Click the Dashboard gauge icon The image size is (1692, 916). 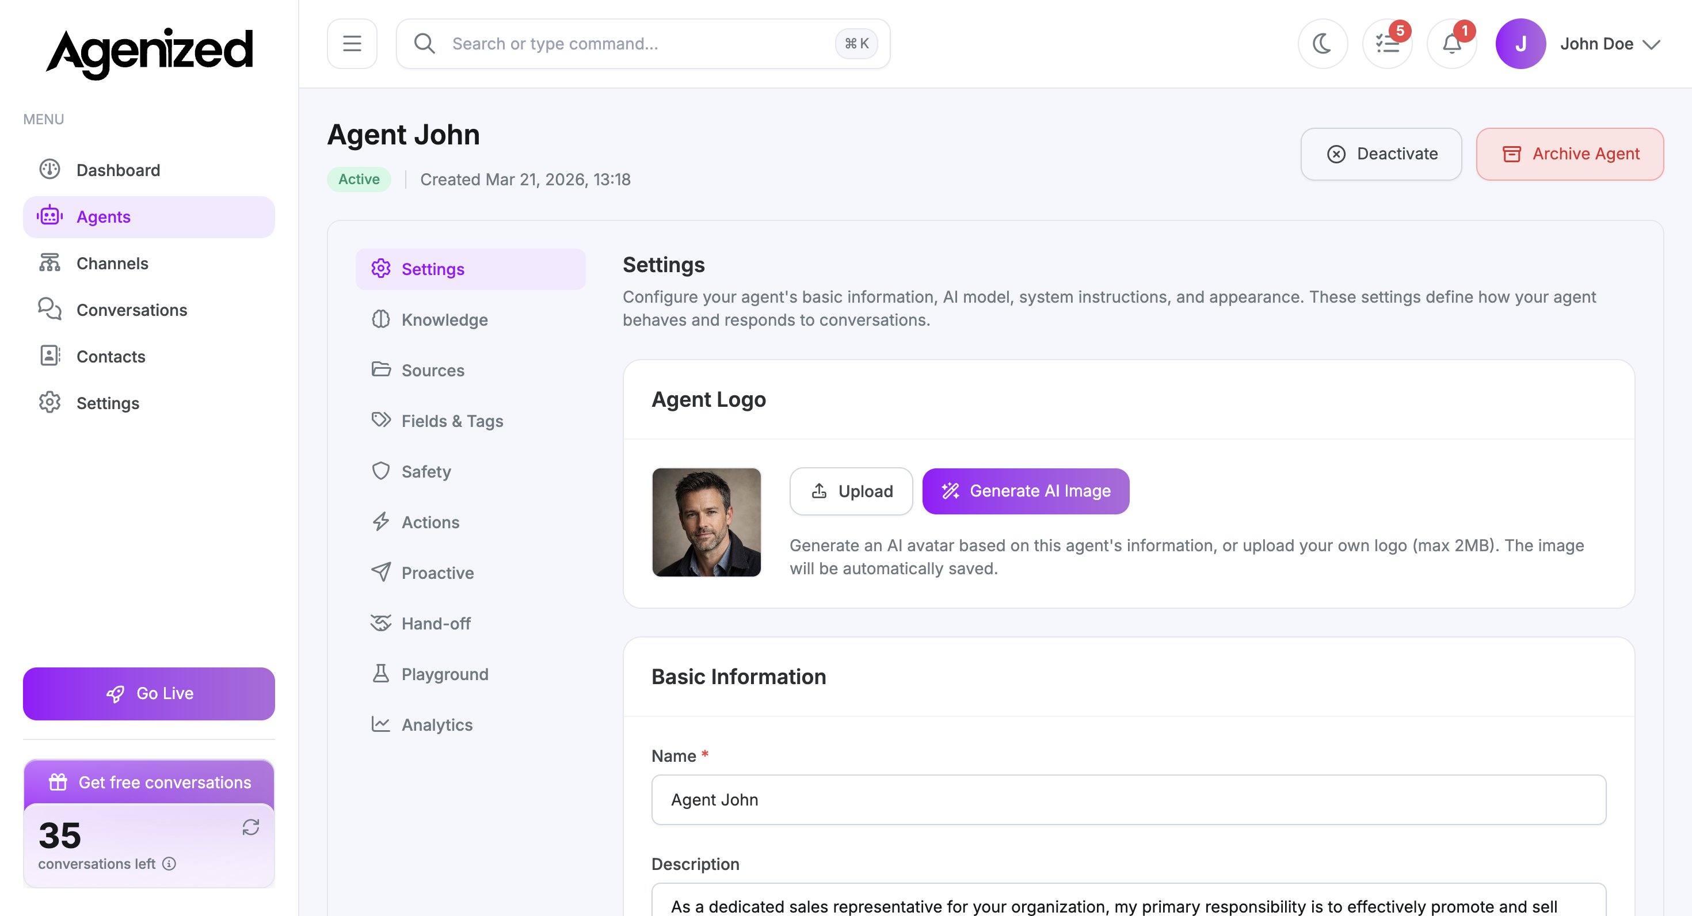tap(50, 169)
